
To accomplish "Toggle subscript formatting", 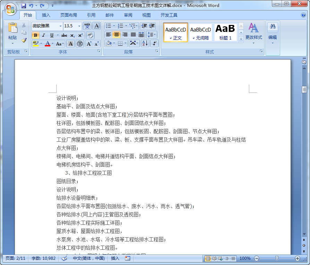I will (72, 35).
